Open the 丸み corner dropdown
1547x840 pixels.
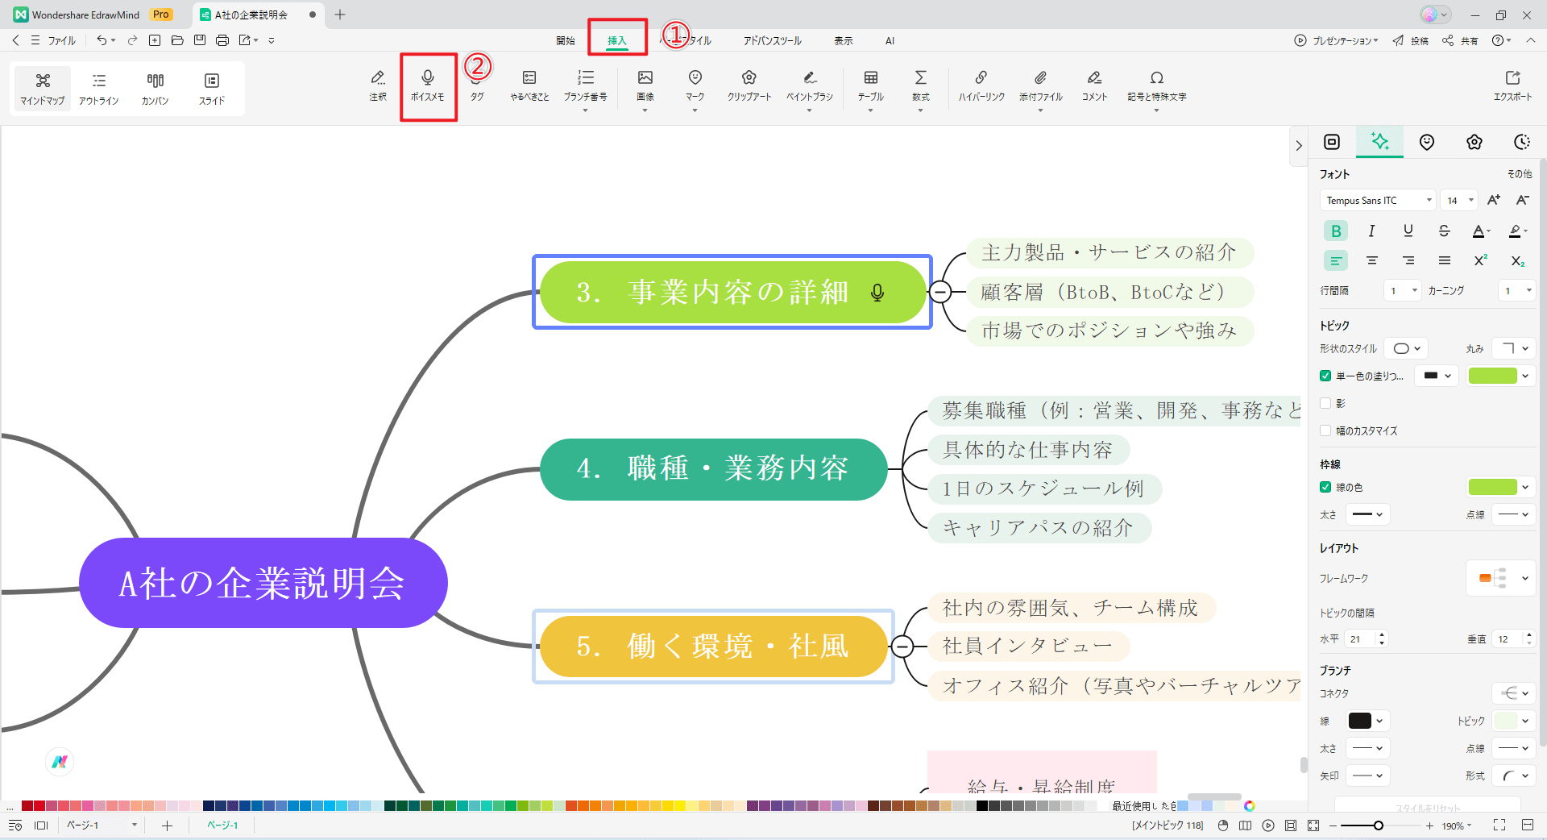pyautogui.click(x=1513, y=348)
